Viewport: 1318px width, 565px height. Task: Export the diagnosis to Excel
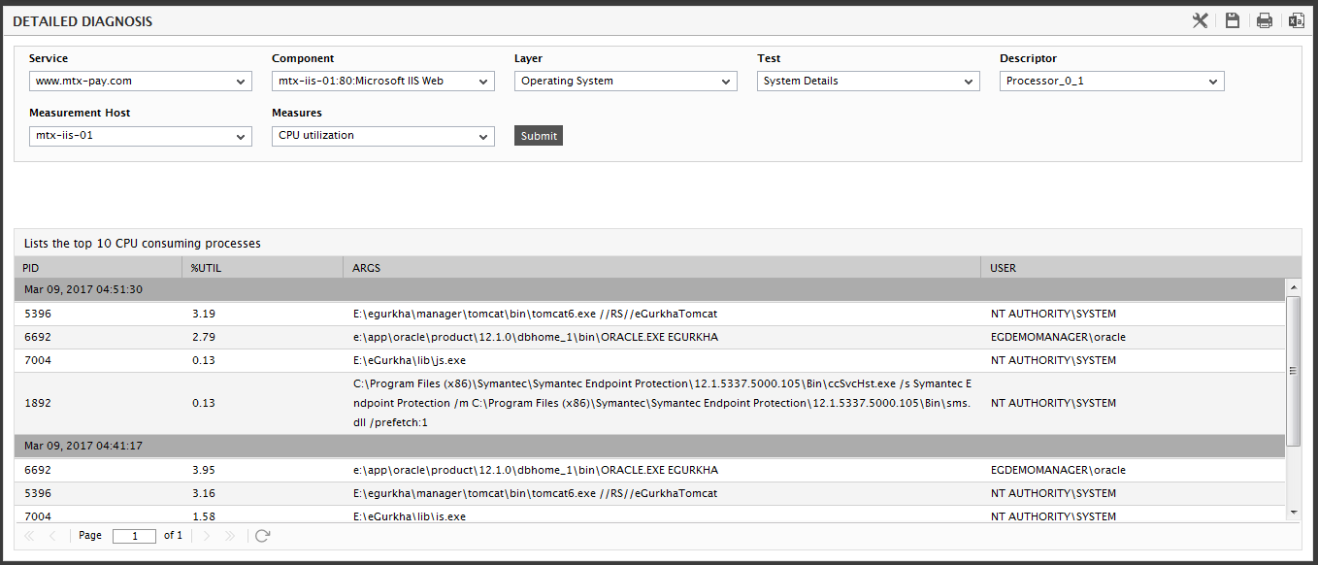(x=1296, y=20)
